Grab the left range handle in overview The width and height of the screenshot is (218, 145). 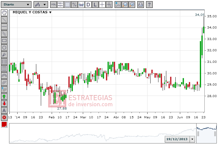point(198,134)
